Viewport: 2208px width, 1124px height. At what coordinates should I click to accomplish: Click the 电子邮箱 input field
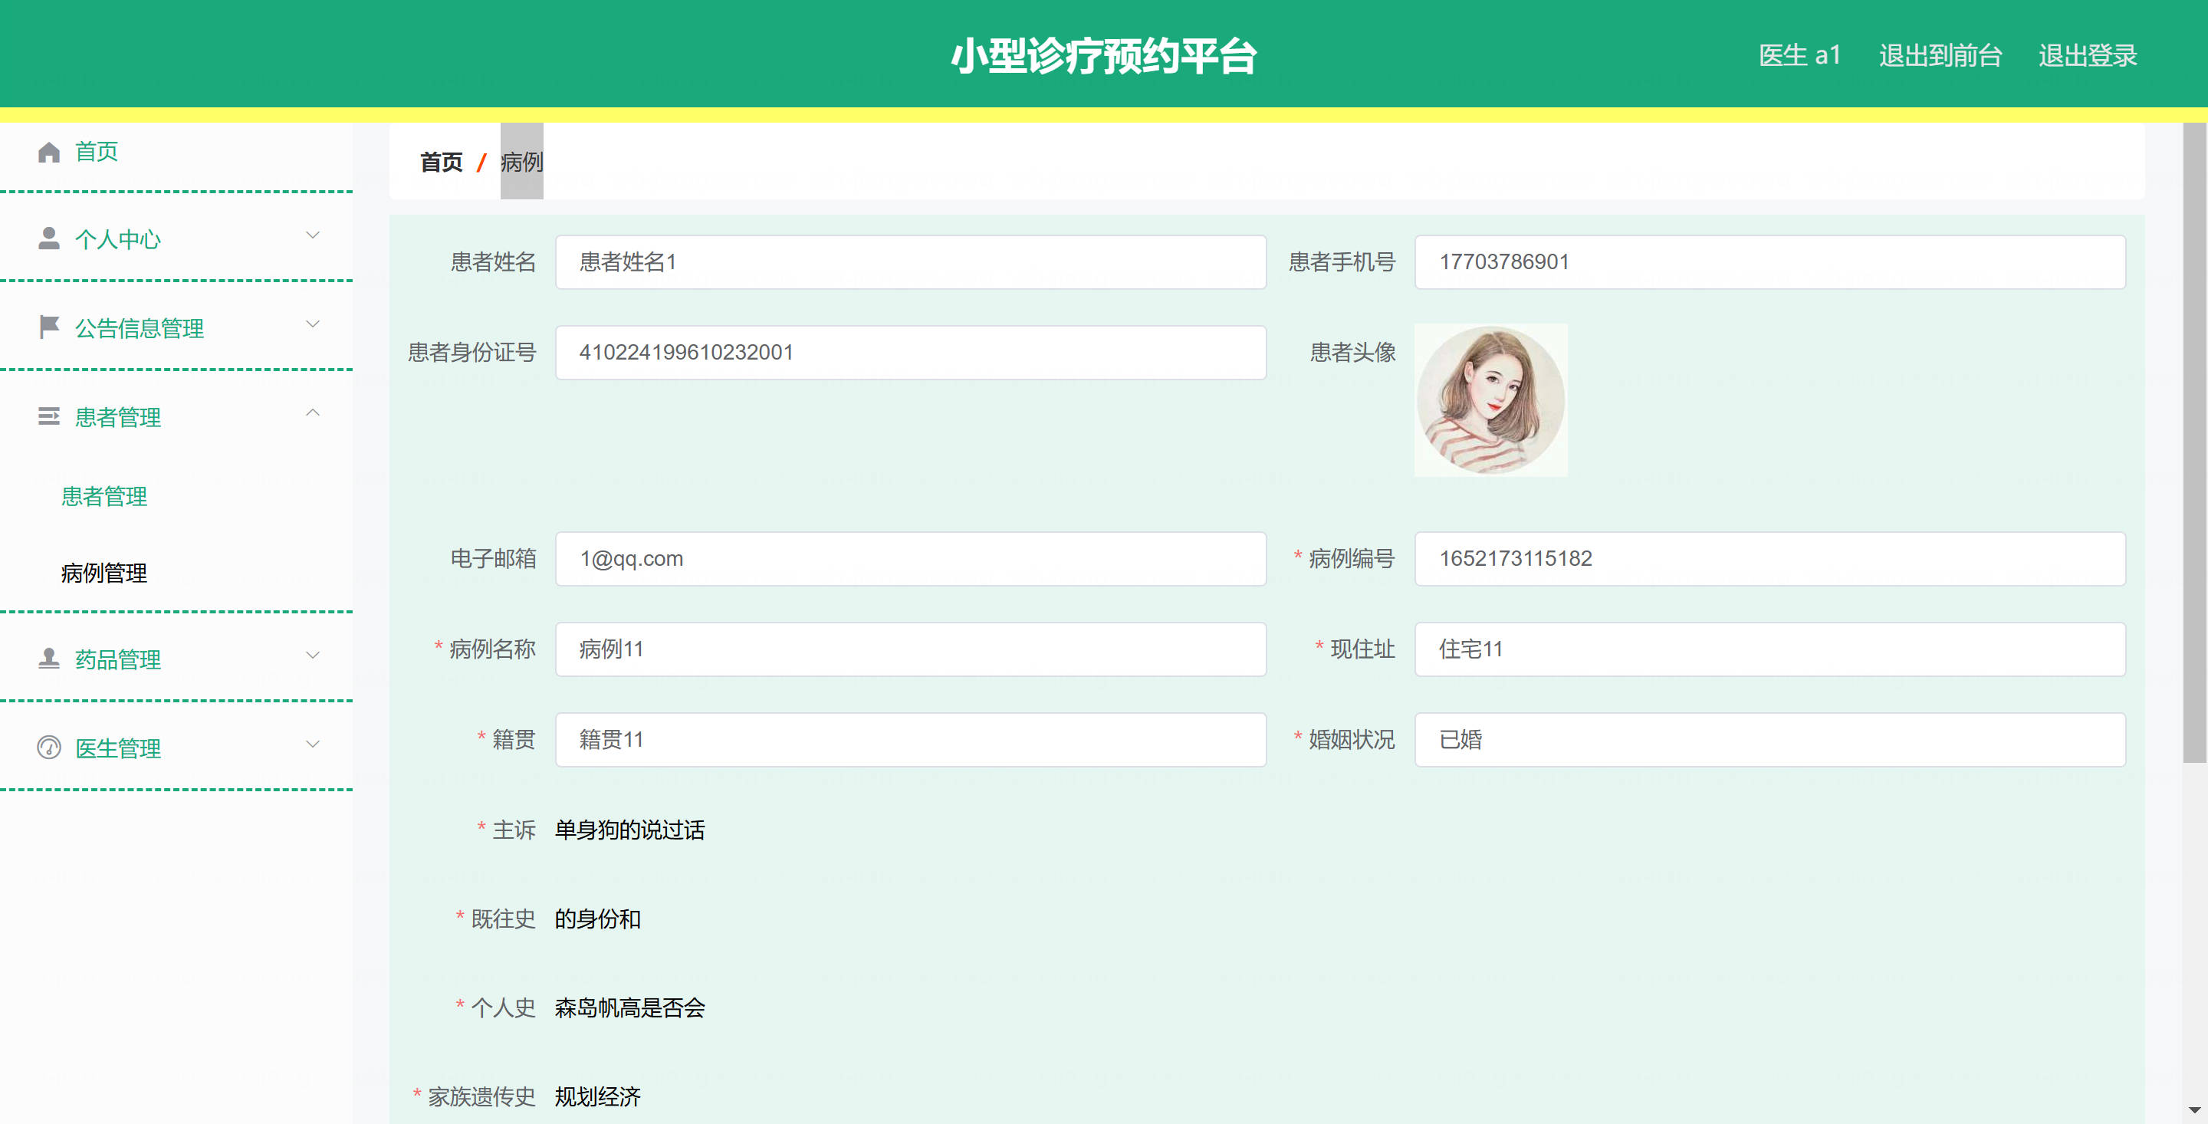pos(910,559)
